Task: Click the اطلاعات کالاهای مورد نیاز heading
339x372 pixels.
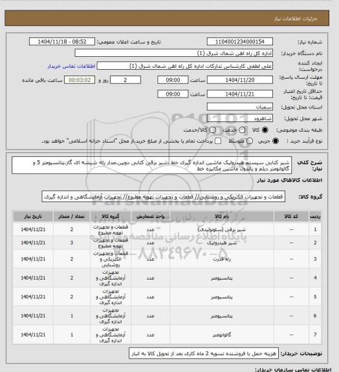Action: pyautogui.click(x=289, y=180)
